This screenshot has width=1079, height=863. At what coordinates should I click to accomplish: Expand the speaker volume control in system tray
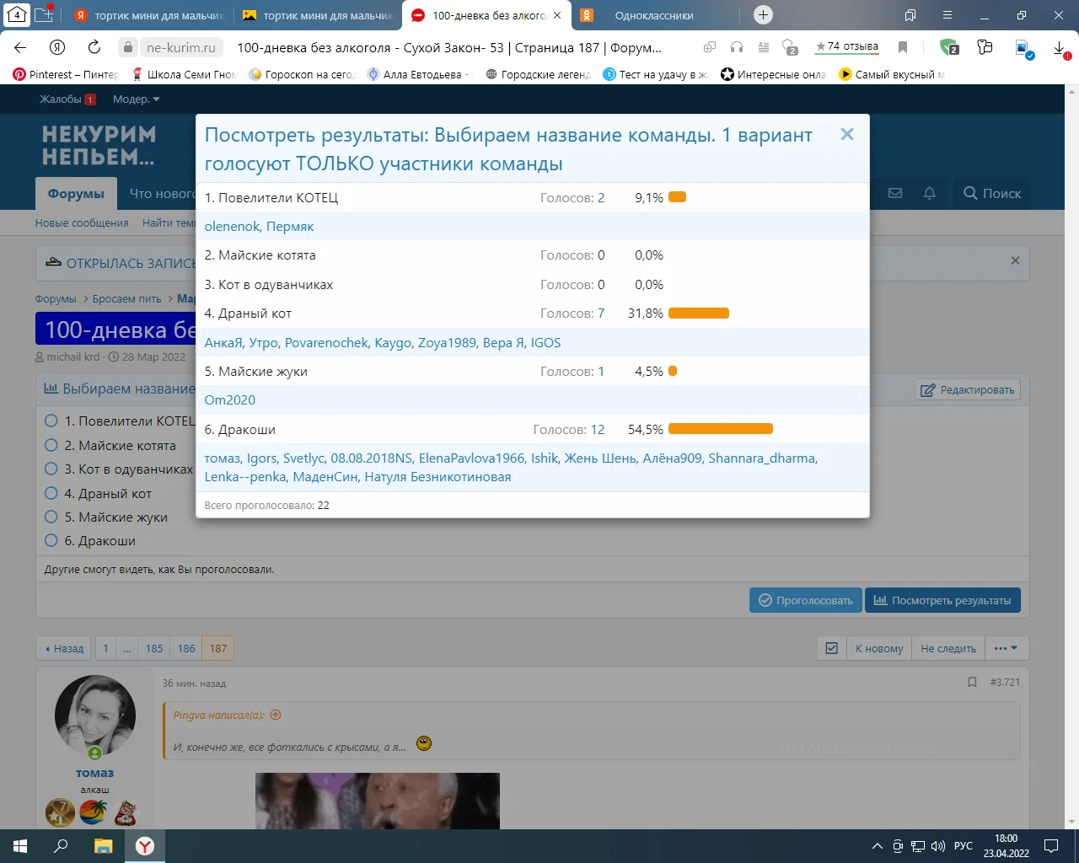coord(938,846)
